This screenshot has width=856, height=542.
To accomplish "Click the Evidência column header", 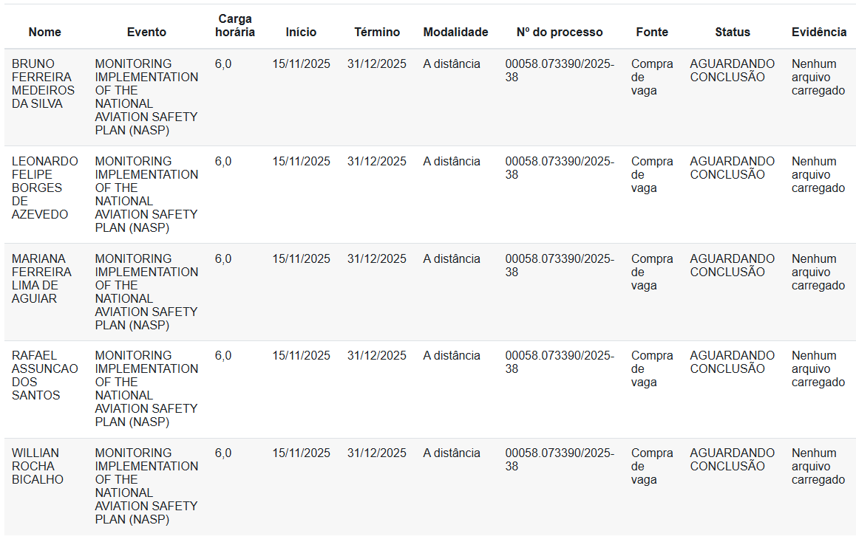I will pos(819,32).
